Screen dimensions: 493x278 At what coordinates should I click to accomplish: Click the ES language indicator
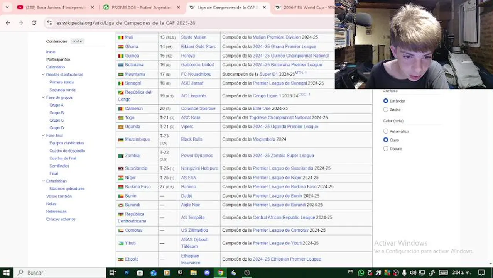(x=351, y=272)
